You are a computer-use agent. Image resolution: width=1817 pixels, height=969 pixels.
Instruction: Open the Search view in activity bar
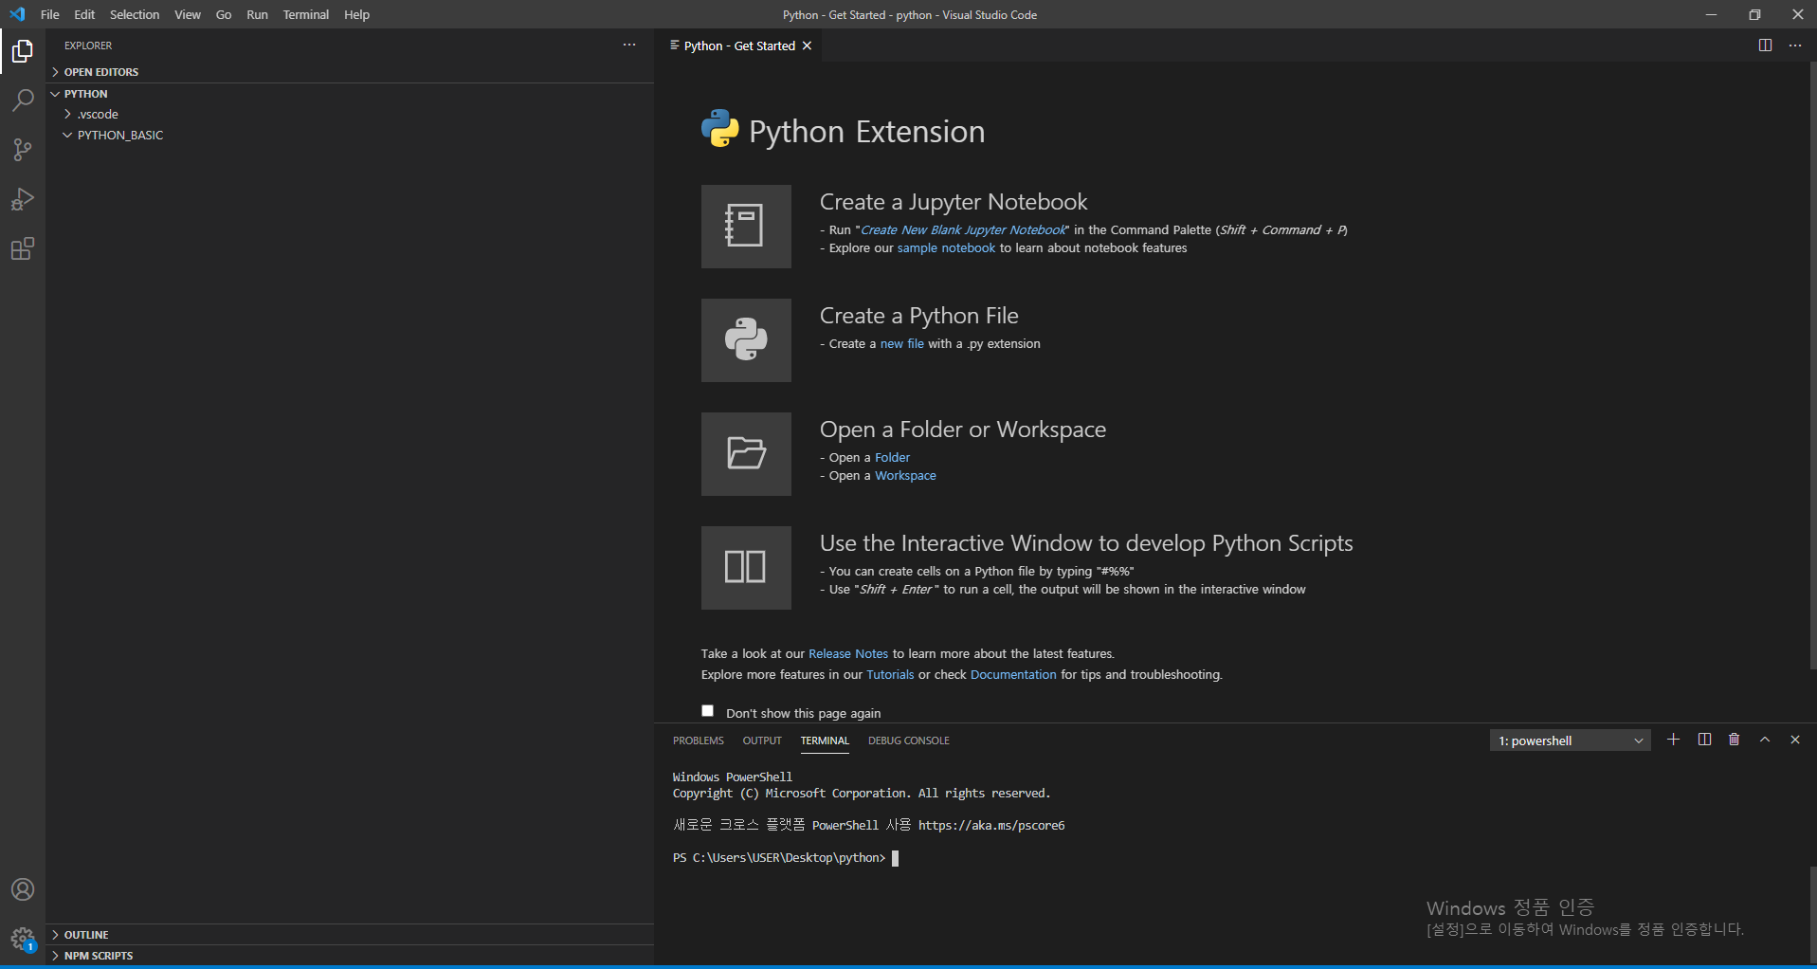click(x=23, y=101)
